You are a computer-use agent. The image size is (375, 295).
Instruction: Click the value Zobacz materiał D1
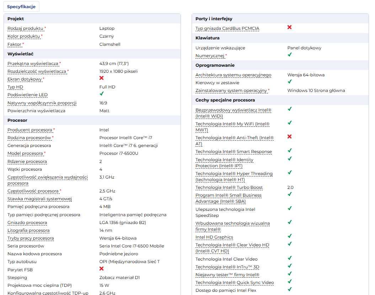[119, 278]
